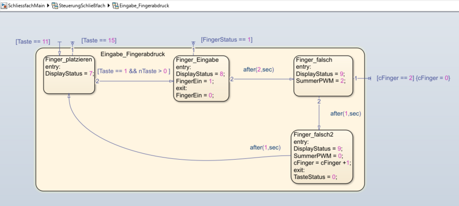Expand the arrow after SchliessfachMain breadcrumb

point(48,5)
